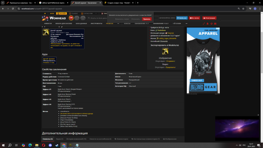263x148 pixels.
Task: Expand the game version more menu
Action: (x=96, y=14)
